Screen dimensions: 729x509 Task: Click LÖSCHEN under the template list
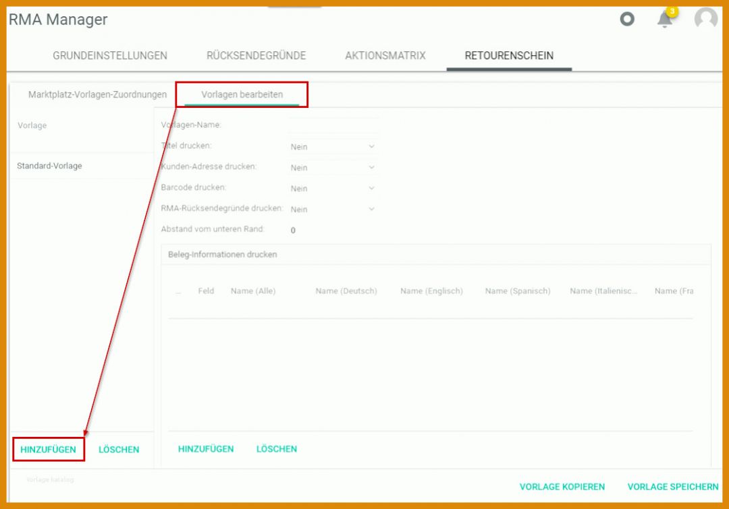click(x=119, y=450)
